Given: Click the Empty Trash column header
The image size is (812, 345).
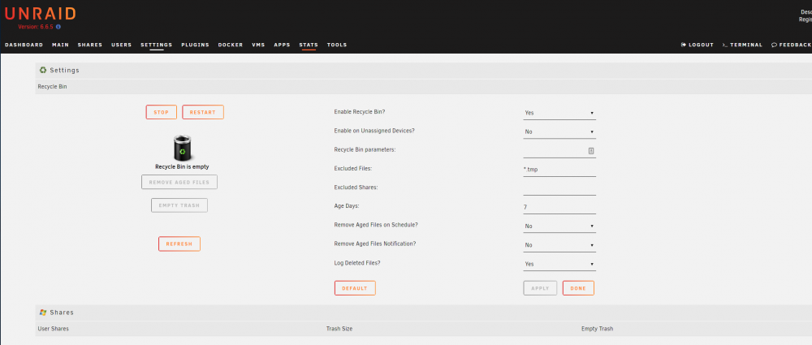Looking at the screenshot, I should (x=597, y=329).
